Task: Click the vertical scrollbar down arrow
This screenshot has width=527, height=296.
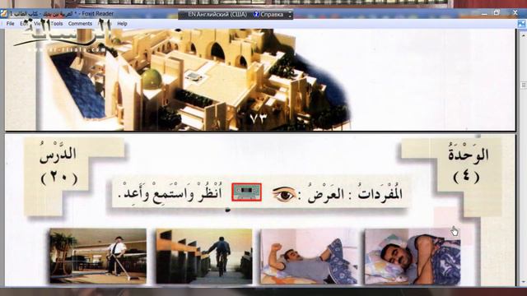Action: (x=524, y=282)
